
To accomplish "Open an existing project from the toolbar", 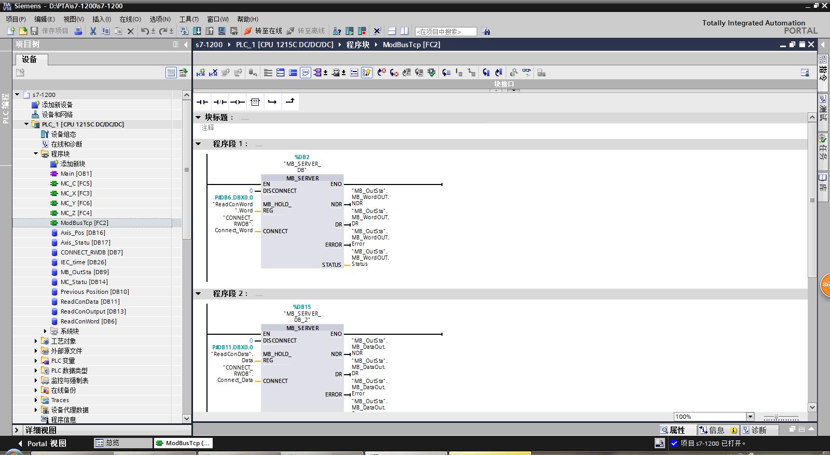I will point(23,31).
